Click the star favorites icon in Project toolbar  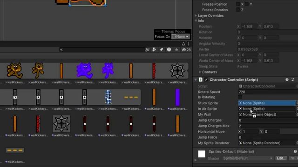point(176,50)
